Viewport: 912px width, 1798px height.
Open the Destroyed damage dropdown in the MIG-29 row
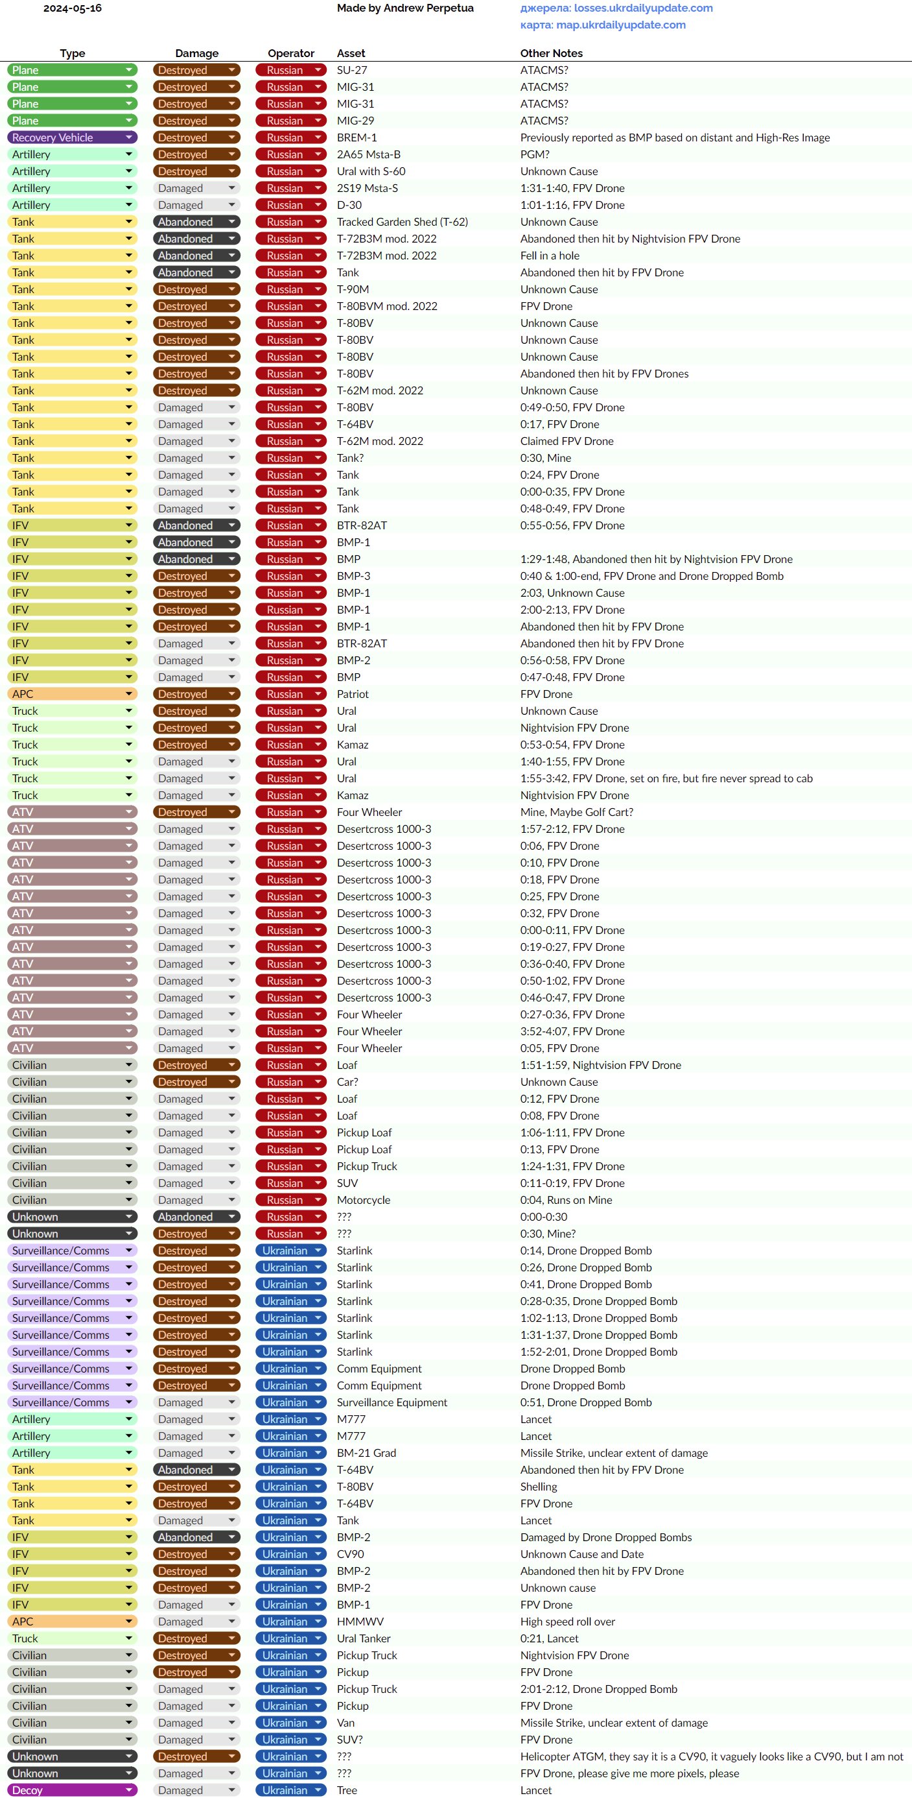click(196, 121)
